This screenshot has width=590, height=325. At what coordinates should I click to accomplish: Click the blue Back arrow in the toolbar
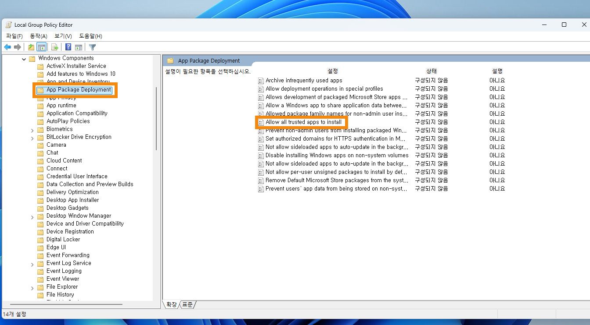(7, 47)
